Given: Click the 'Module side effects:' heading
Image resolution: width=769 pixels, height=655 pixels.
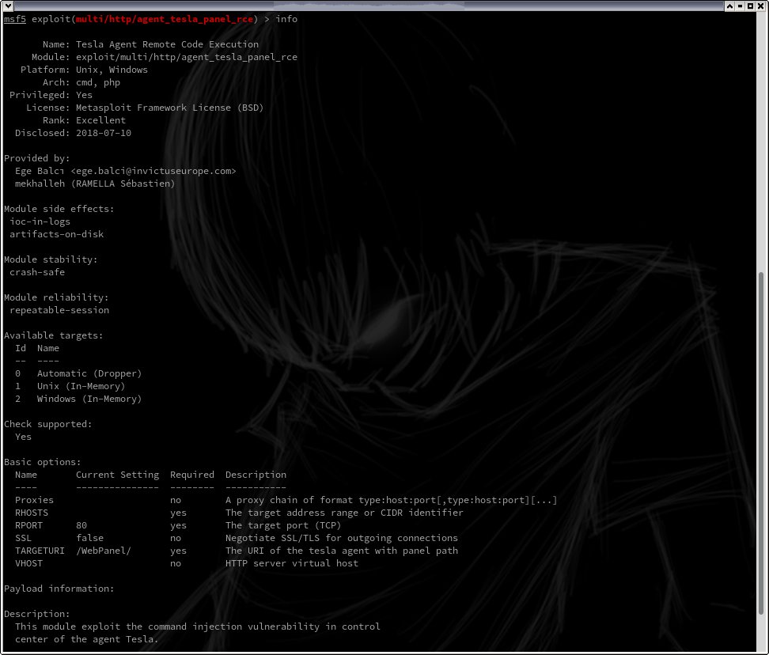Looking at the screenshot, I should (59, 209).
